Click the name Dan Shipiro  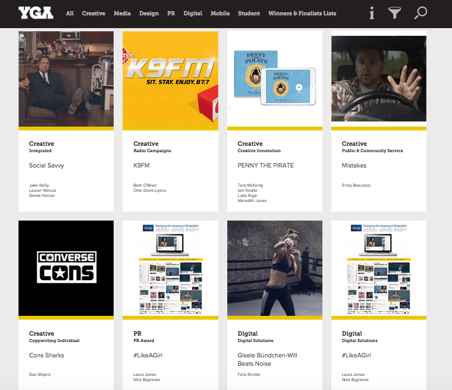(40, 375)
